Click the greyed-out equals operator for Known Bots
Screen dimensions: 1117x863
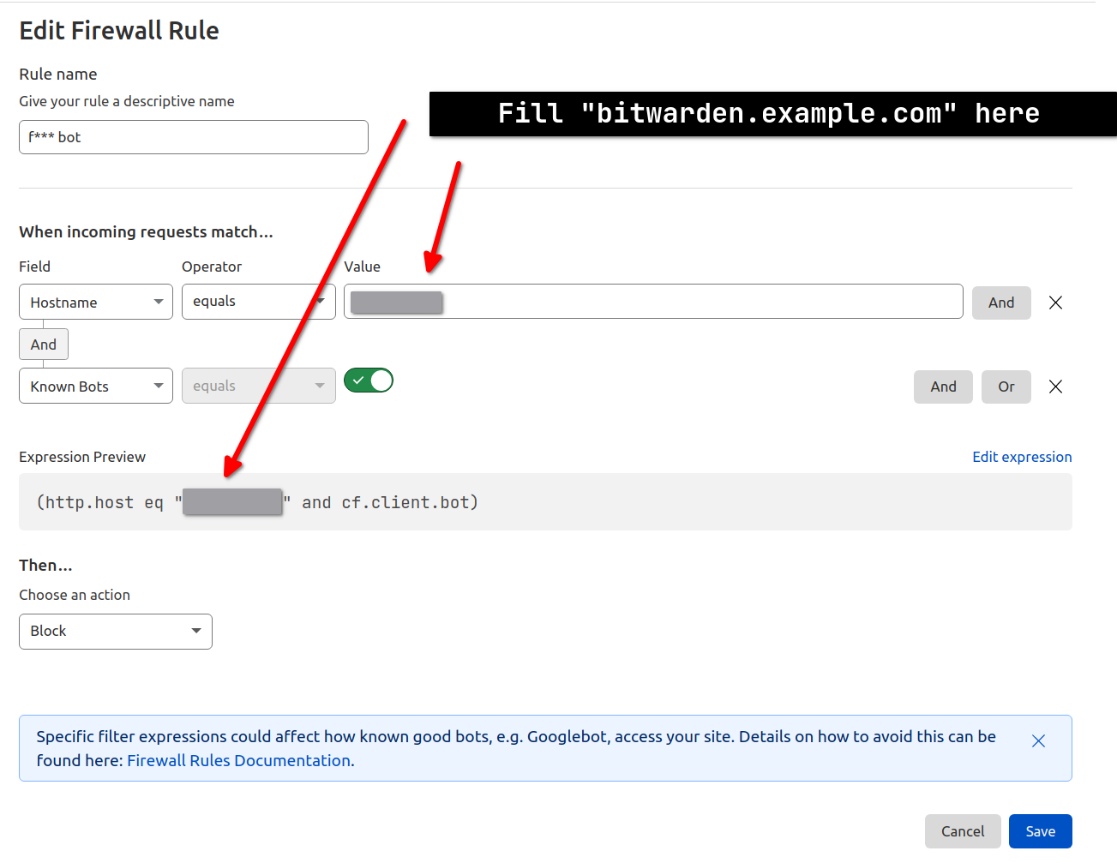(258, 387)
